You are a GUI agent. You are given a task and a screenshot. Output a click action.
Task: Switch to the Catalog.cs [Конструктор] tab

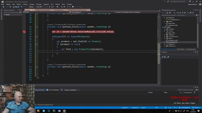[x=43, y=10]
